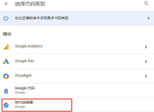Expand the Google Ads chevron arrow
154x112 pixels.
coord(146,62)
